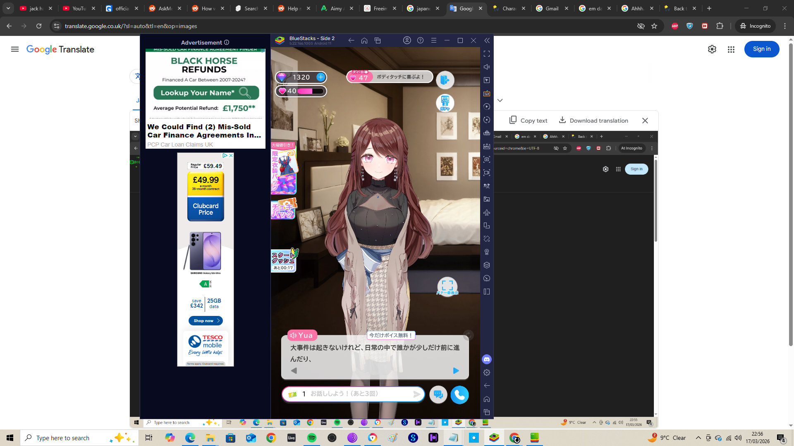Screen dimensions: 794x446
Task: Open BlueStacks game controls keyboard icon
Action: click(x=487, y=93)
